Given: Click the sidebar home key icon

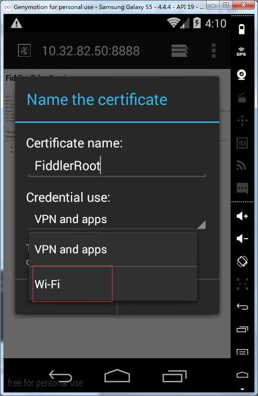Looking at the screenshot, I should [x=242, y=375].
